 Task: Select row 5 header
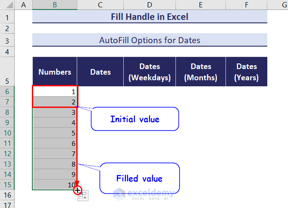pos(7,72)
